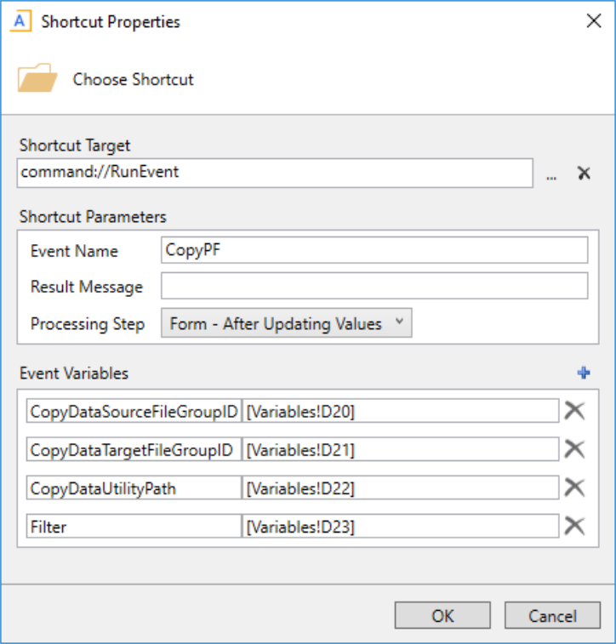The image size is (616, 644).
Task: Select the [Variables!D21] value field
Action: point(400,450)
